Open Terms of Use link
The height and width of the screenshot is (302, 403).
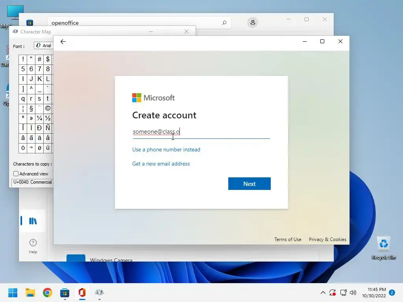click(288, 239)
